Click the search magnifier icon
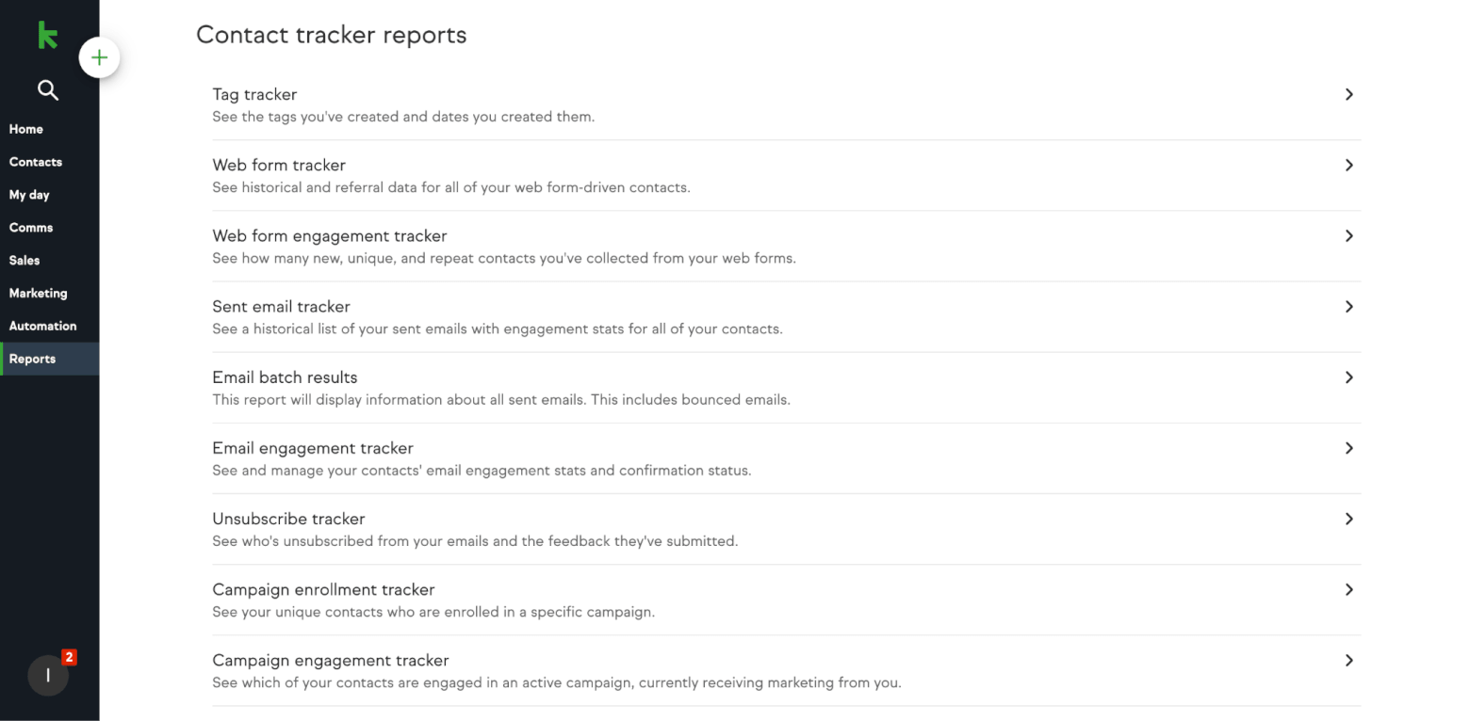The height and width of the screenshot is (721, 1470). pyautogui.click(x=47, y=89)
